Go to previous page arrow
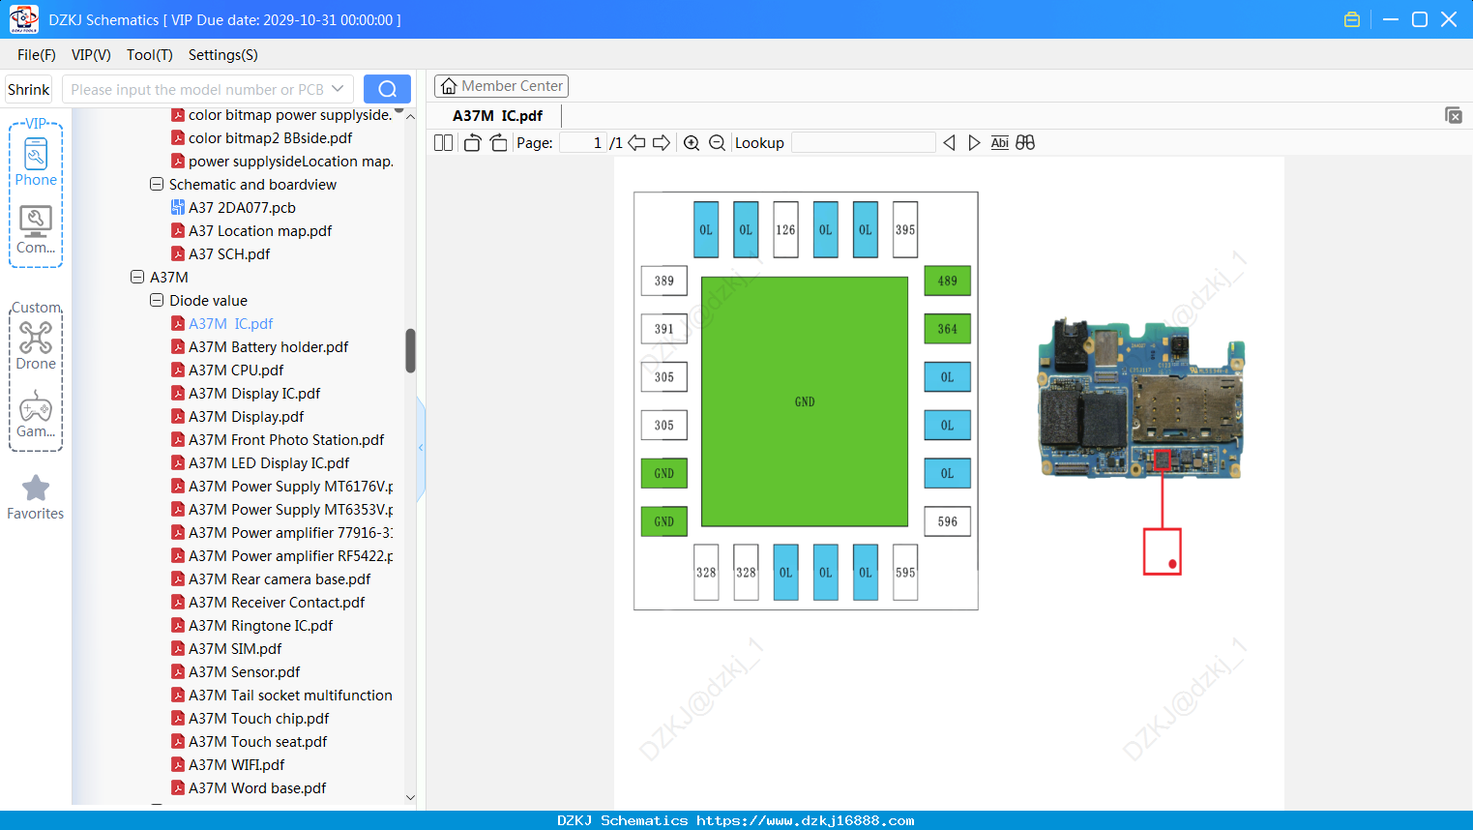Viewport: 1473px width, 830px height. coord(636,143)
